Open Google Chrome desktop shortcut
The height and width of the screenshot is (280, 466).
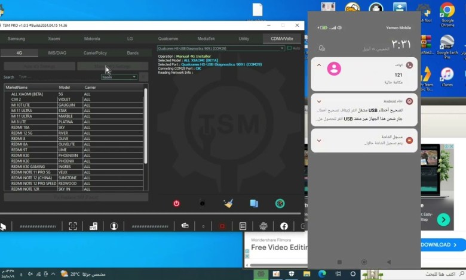447,13
